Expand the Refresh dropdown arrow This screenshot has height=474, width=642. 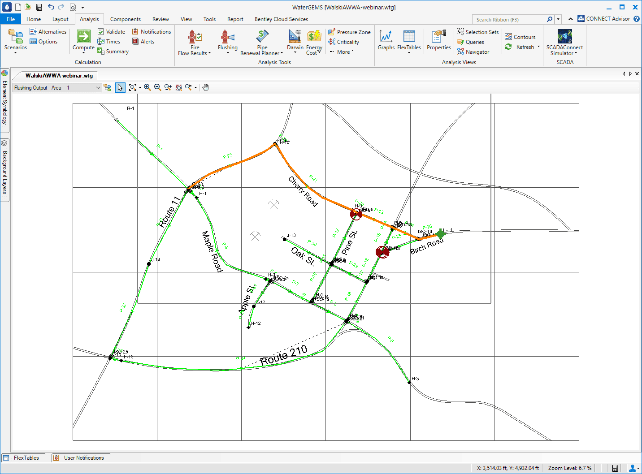click(x=538, y=47)
